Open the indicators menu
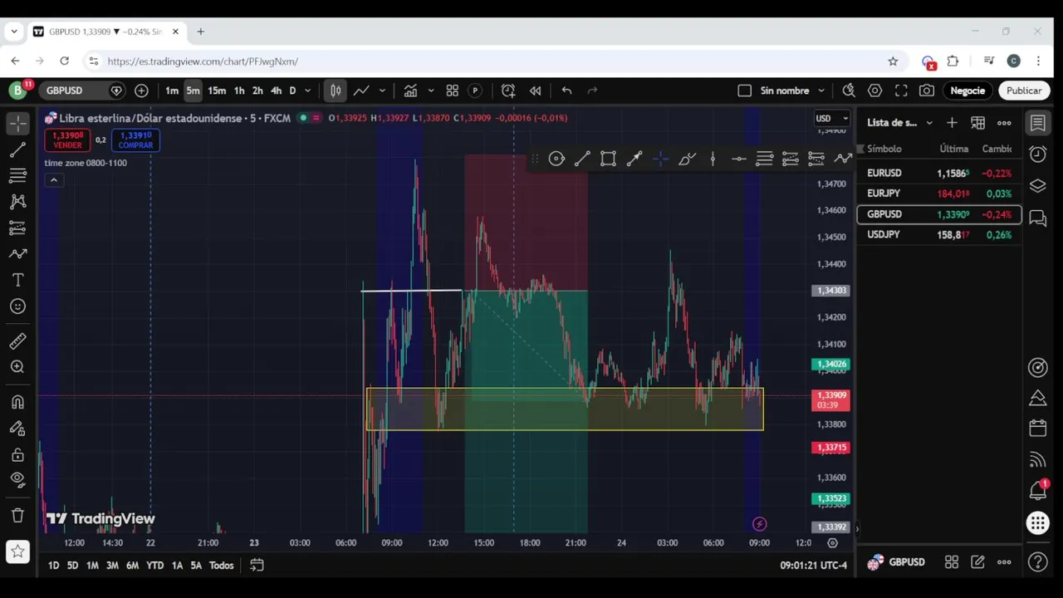 click(x=410, y=91)
